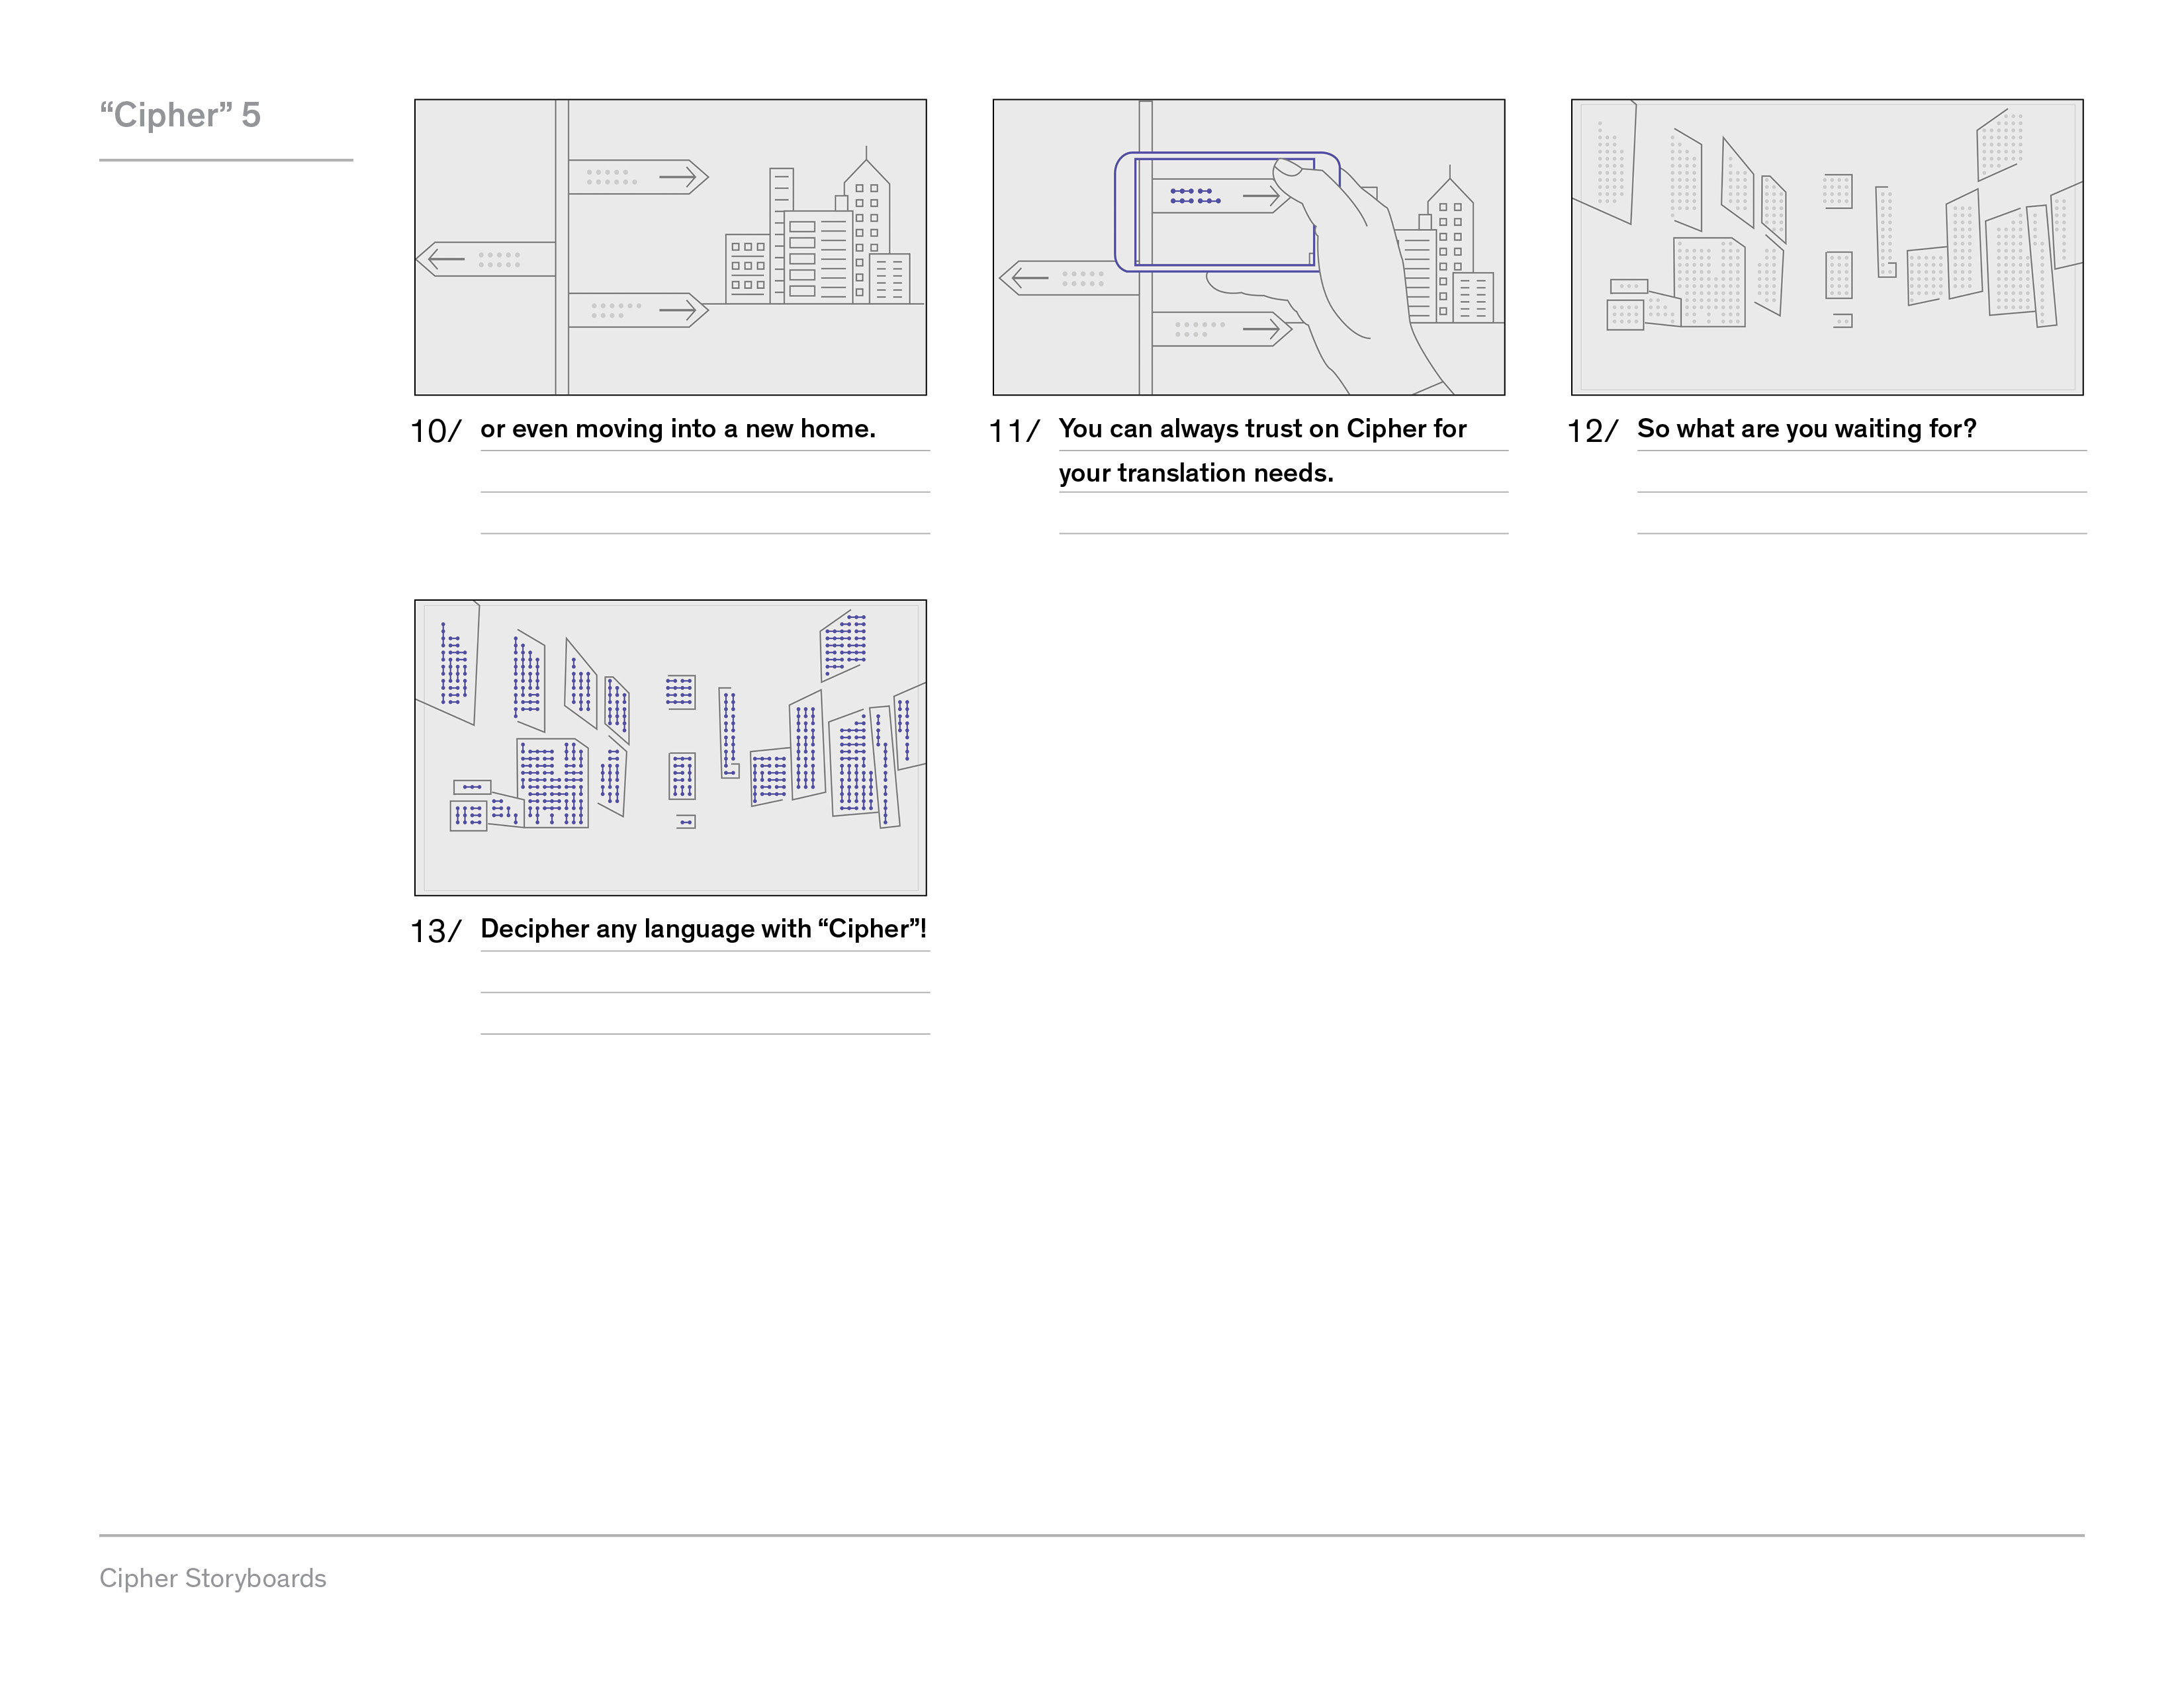This screenshot has height=1687, width=2184.
Task: Click the city skyline drawing in frame 10
Action: point(818,226)
